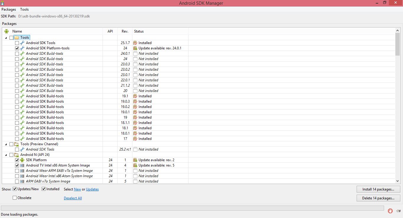
Task: Click the system image icon of Android Wear ARM EABI
Action: click(22, 171)
